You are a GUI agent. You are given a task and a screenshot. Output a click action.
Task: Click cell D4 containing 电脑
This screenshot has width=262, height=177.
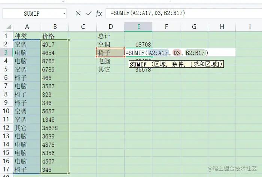click(110, 61)
